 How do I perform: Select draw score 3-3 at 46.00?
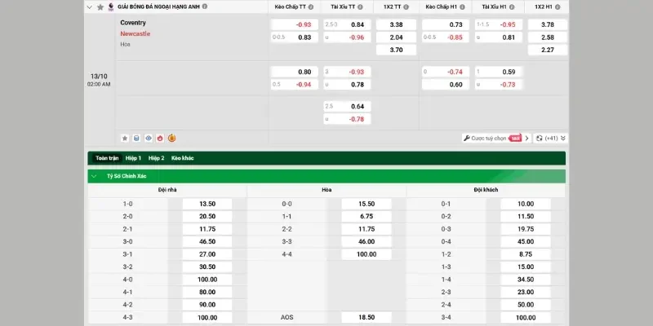point(366,241)
